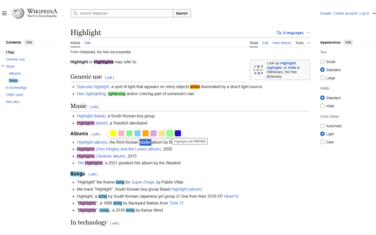Viewport: 376px width, 235px height.
Task: Switch to the Talk tab
Action: tap(88, 43)
